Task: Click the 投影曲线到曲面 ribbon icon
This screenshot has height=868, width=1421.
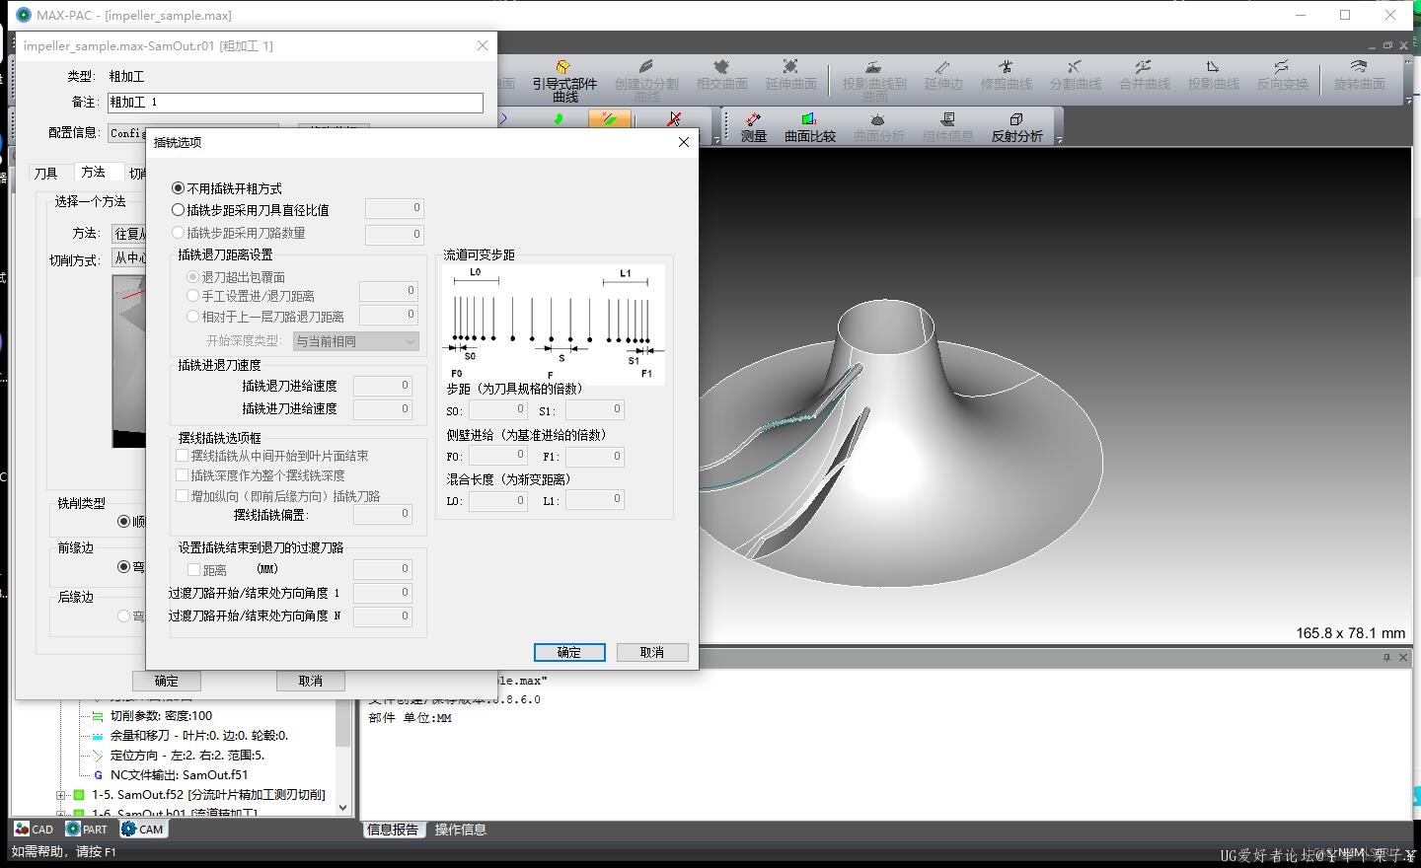Action: tap(873, 80)
